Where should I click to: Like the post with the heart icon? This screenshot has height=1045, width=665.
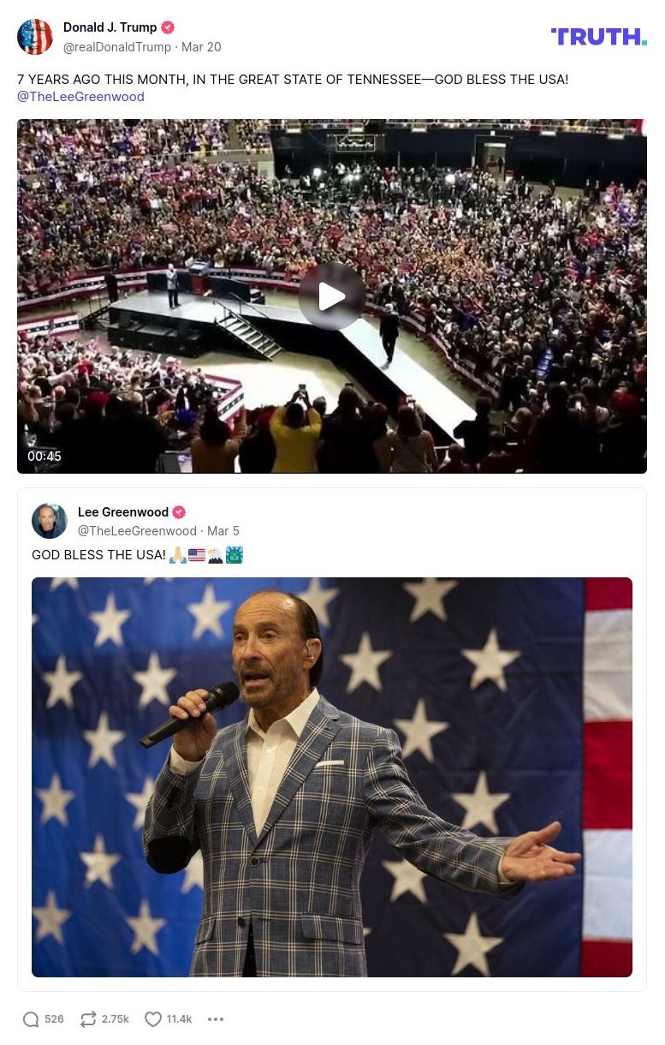(x=153, y=1019)
